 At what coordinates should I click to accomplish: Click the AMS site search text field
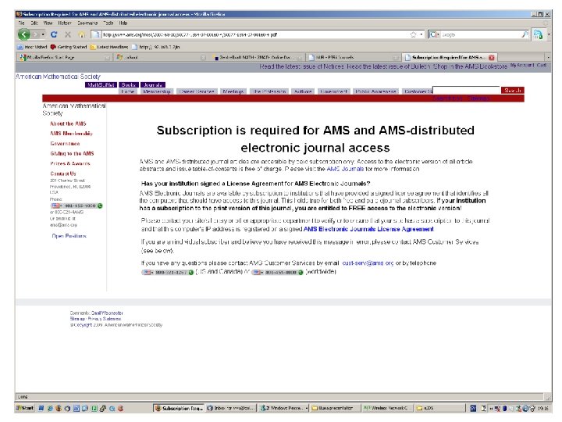click(466, 90)
